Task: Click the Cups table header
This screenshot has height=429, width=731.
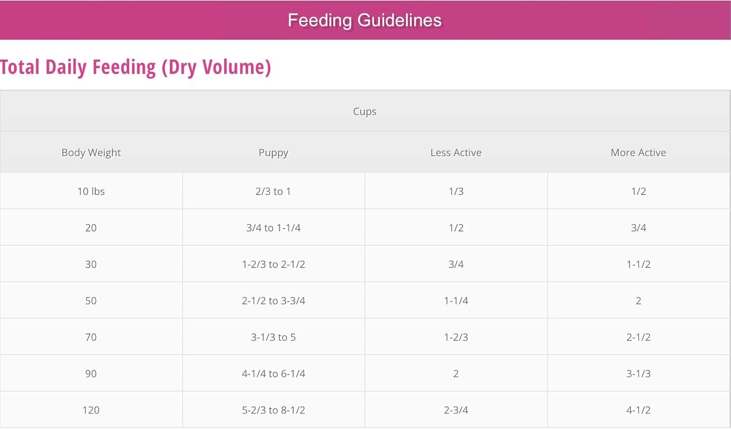Action: (365, 111)
